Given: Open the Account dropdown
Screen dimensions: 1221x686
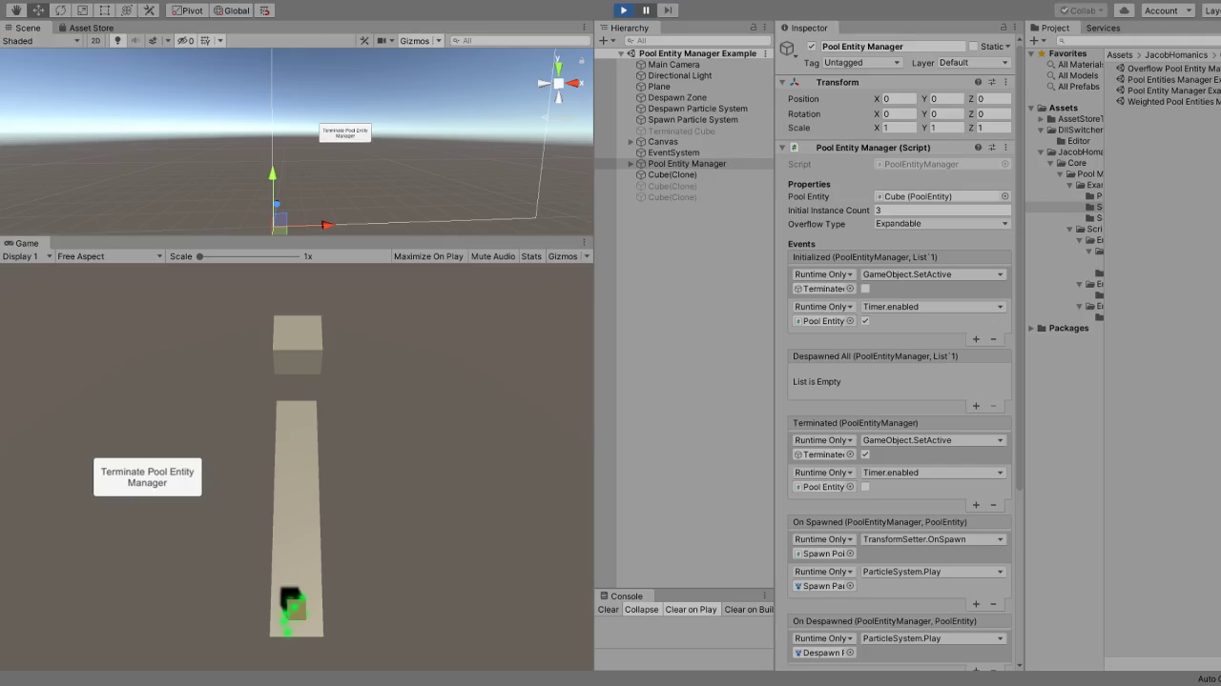Looking at the screenshot, I should (x=1168, y=10).
